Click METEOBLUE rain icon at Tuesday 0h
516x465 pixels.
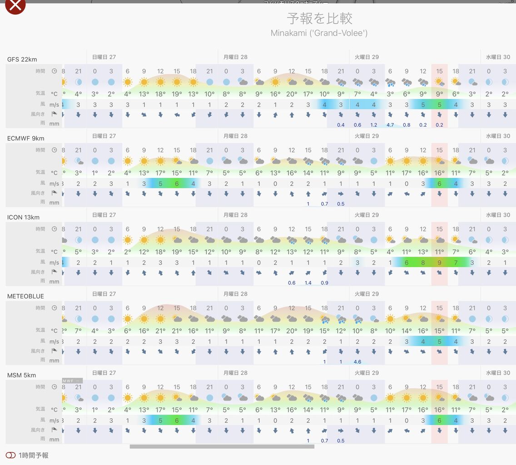[357, 319]
